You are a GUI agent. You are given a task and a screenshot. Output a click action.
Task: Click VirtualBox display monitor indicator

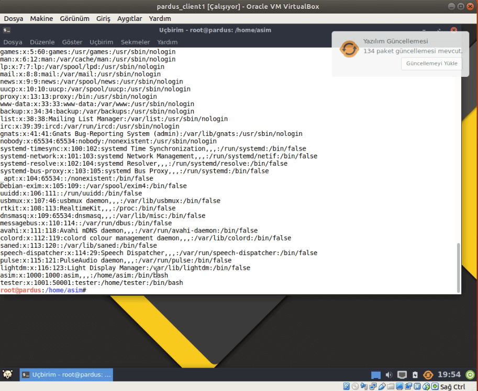click(399, 386)
